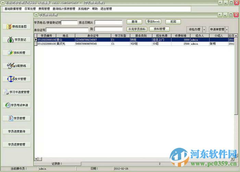Click the 2500 fee cell
Screen dimensions: 240x172
(x=181, y=44)
